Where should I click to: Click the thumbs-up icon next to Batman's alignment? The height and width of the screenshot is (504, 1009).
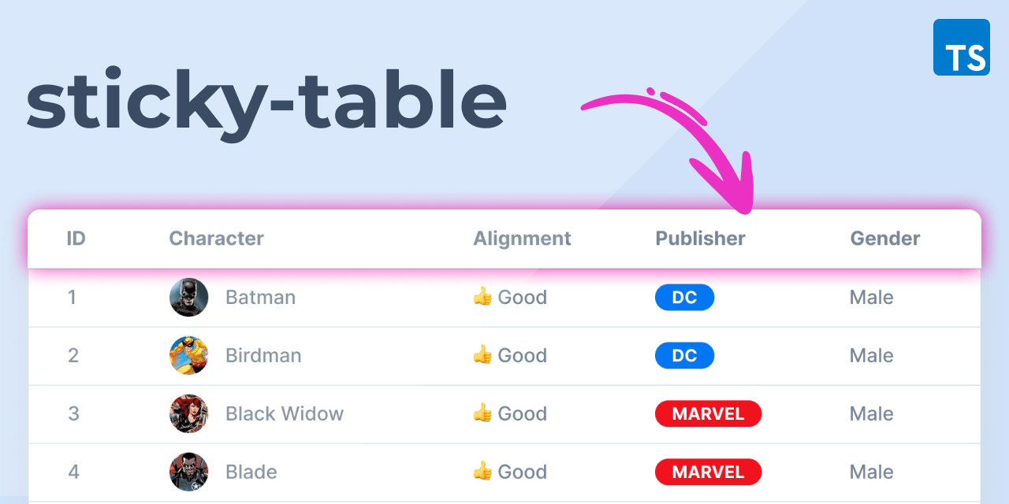point(482,297)
